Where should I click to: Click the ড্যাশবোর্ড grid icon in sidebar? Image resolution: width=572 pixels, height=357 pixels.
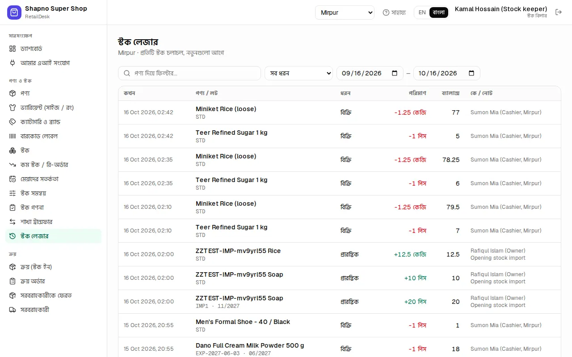(x=13, y=49)
